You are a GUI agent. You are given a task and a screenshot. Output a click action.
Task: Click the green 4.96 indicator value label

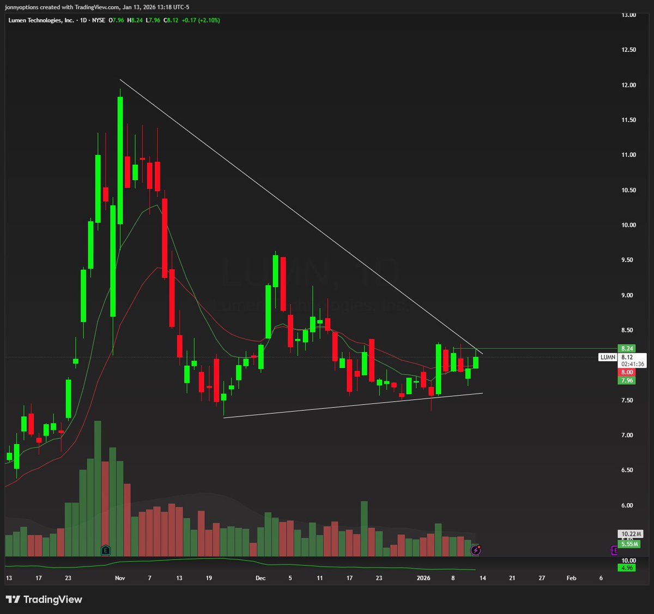click(627, 568)
